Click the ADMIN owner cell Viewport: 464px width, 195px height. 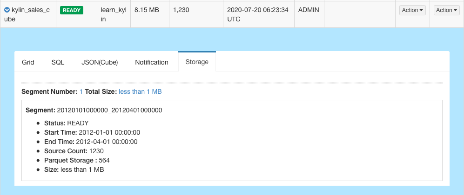[x=309, y=10]
